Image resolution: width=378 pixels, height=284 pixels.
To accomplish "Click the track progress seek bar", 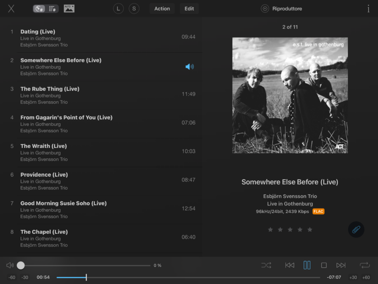I will pyautogui.click(x=189, y=277).
